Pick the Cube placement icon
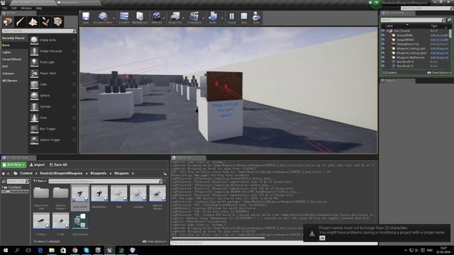Screen dimensions: 454x255 point(34,84)
